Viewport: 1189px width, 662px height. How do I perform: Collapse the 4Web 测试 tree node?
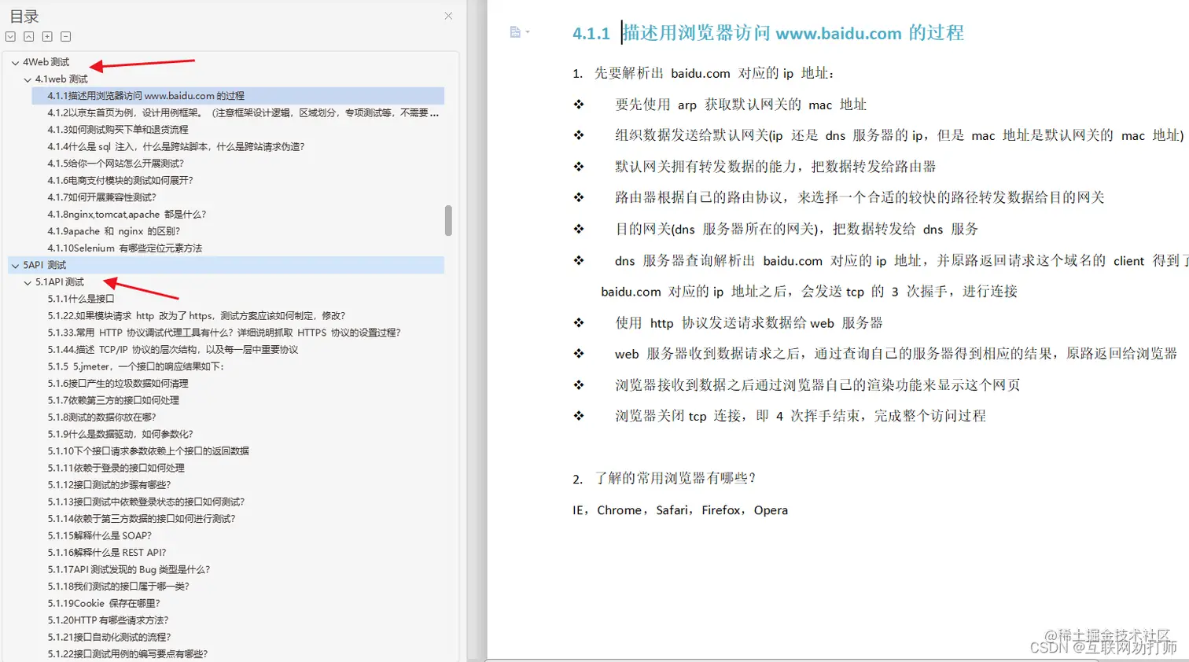pyautogui.click(x=15, y=62)
